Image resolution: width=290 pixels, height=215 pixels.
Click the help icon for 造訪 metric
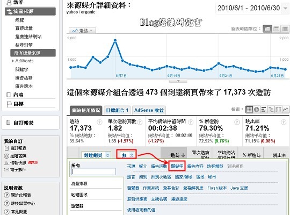(x=99, y=122)
